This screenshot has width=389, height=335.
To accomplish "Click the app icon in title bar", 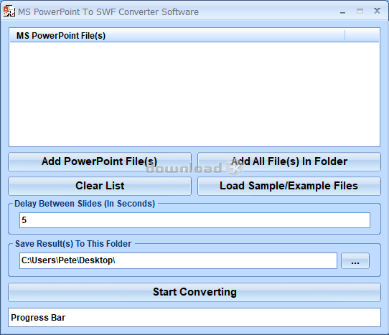I will pos(9,11).
